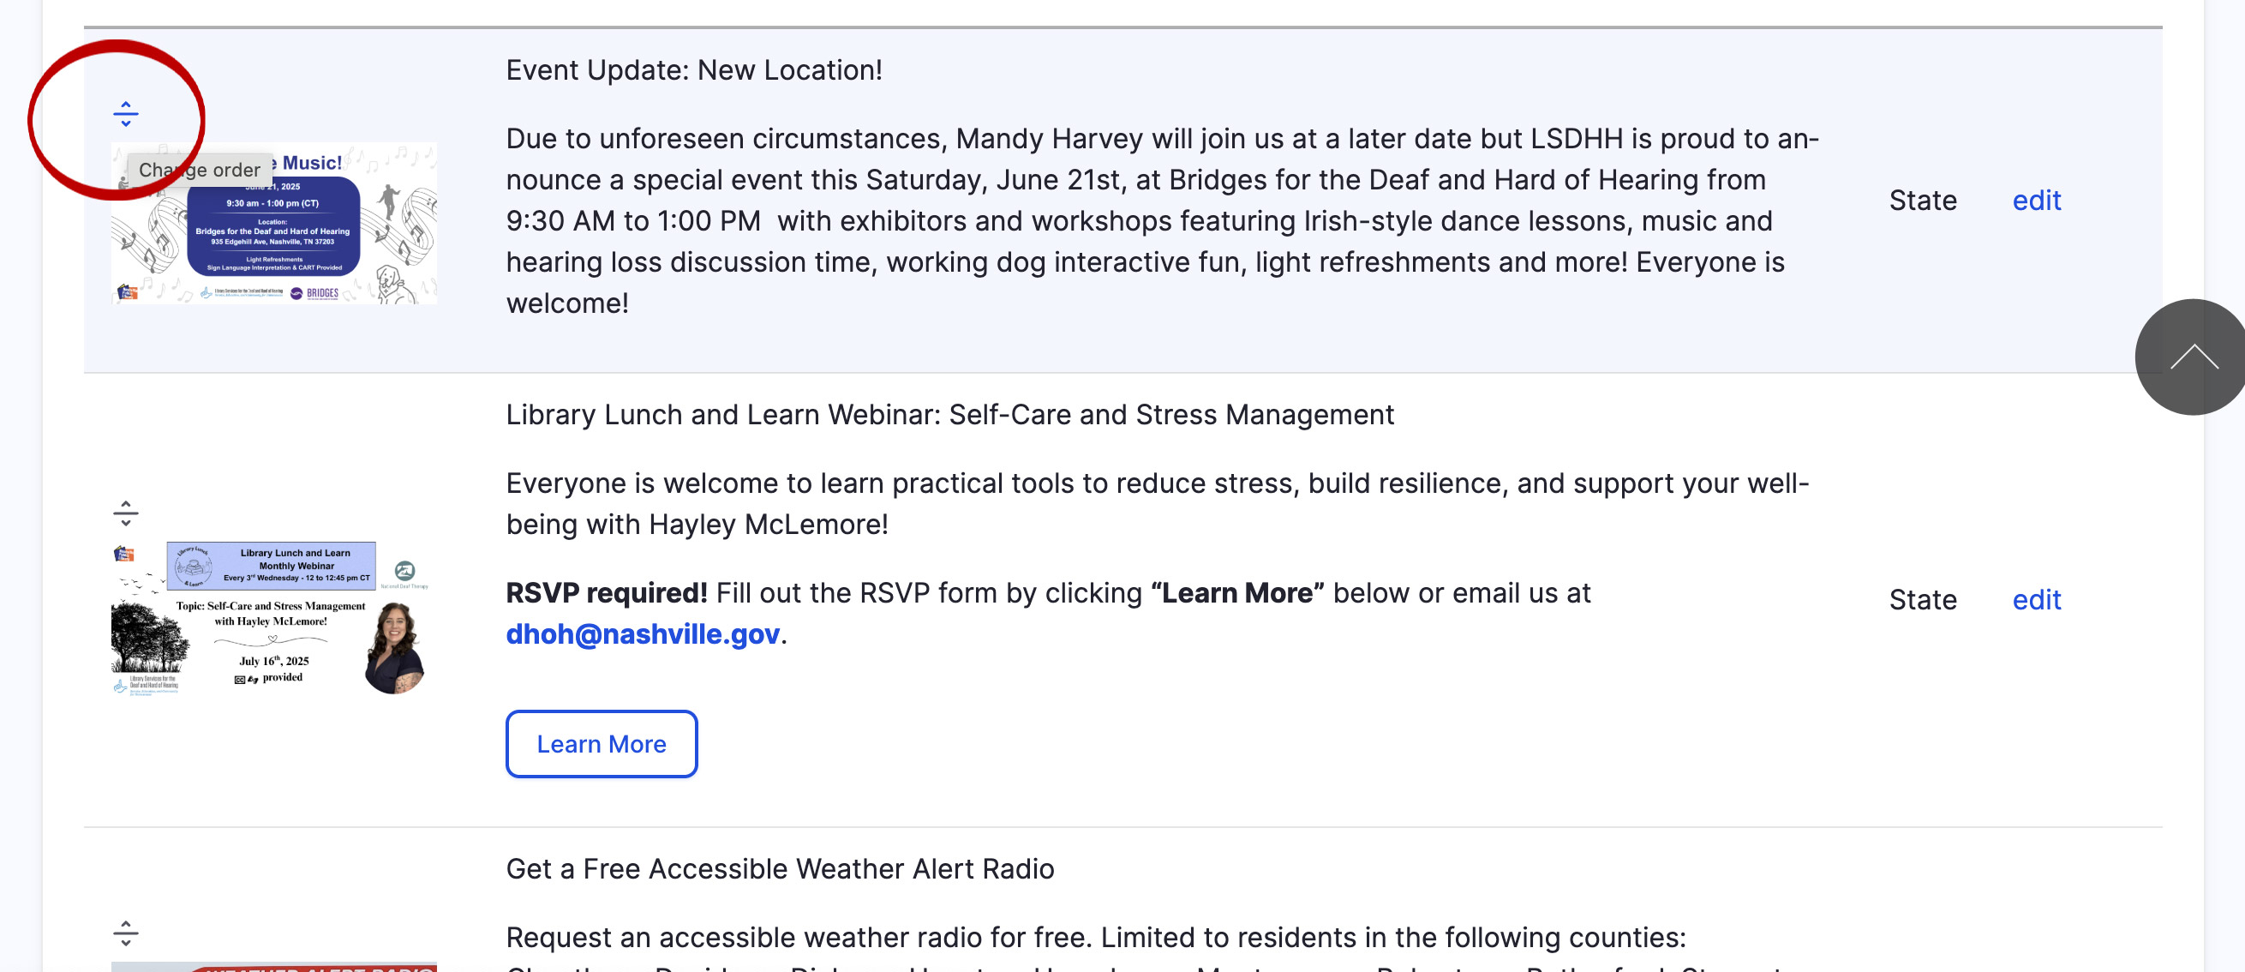
Task: Click the State label in the Library webinar row
Action: [x=1923, y=600]
